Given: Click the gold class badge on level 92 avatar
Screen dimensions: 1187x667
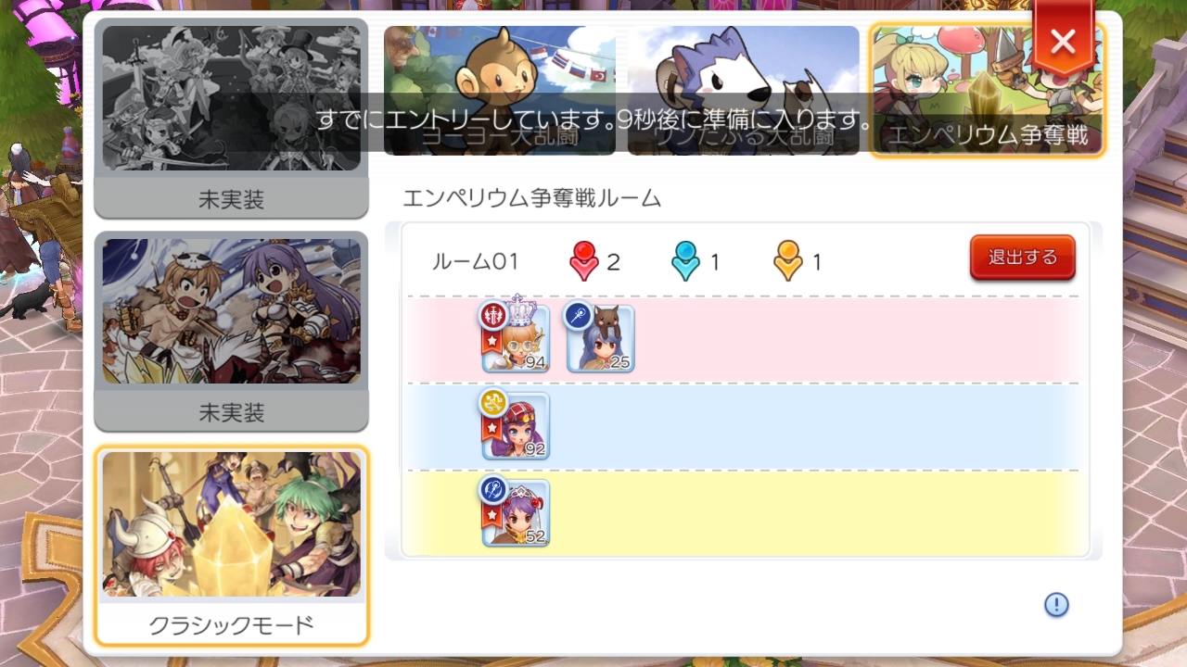Looking at the screenshot, I should [x=492, y=402].
